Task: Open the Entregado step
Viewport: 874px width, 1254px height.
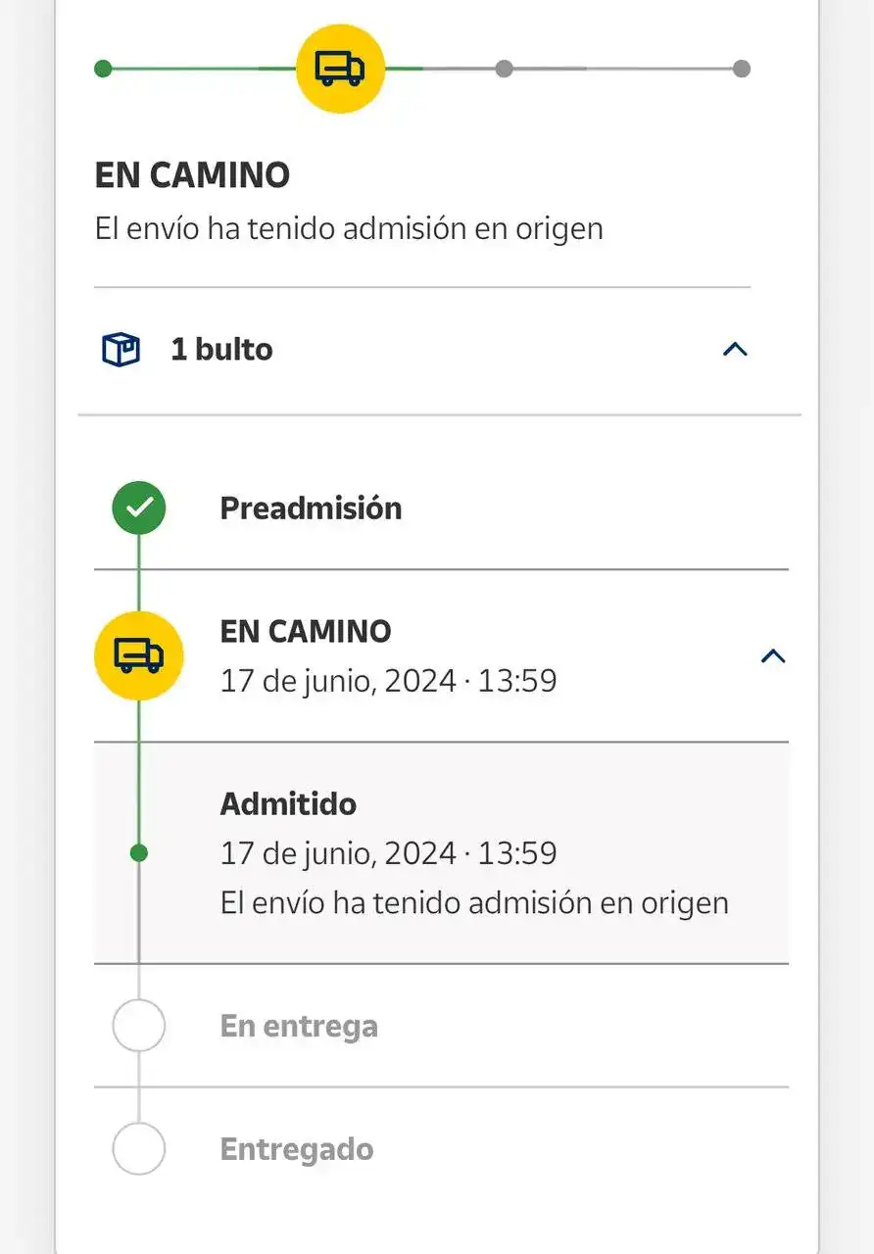Action: pyautogui.click(x=297, y=1149)
